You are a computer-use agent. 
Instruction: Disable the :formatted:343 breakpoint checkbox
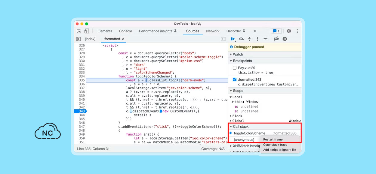[x=235, y=79]
